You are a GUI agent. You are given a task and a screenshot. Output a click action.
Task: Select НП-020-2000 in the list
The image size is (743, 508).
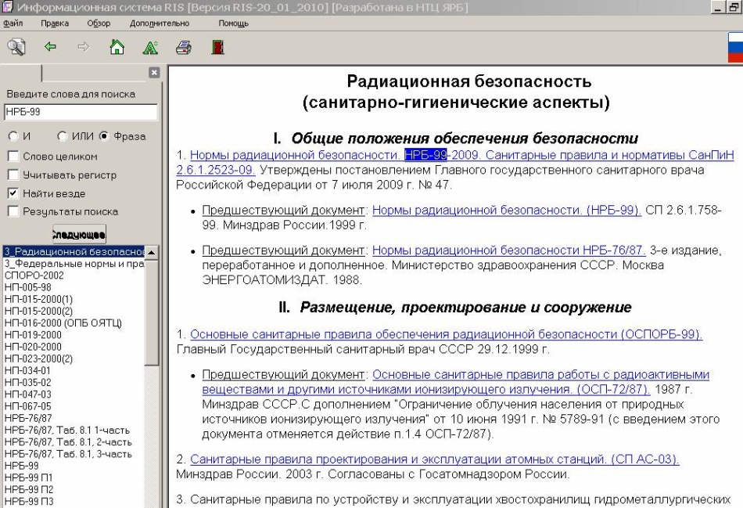click(33, 347)
